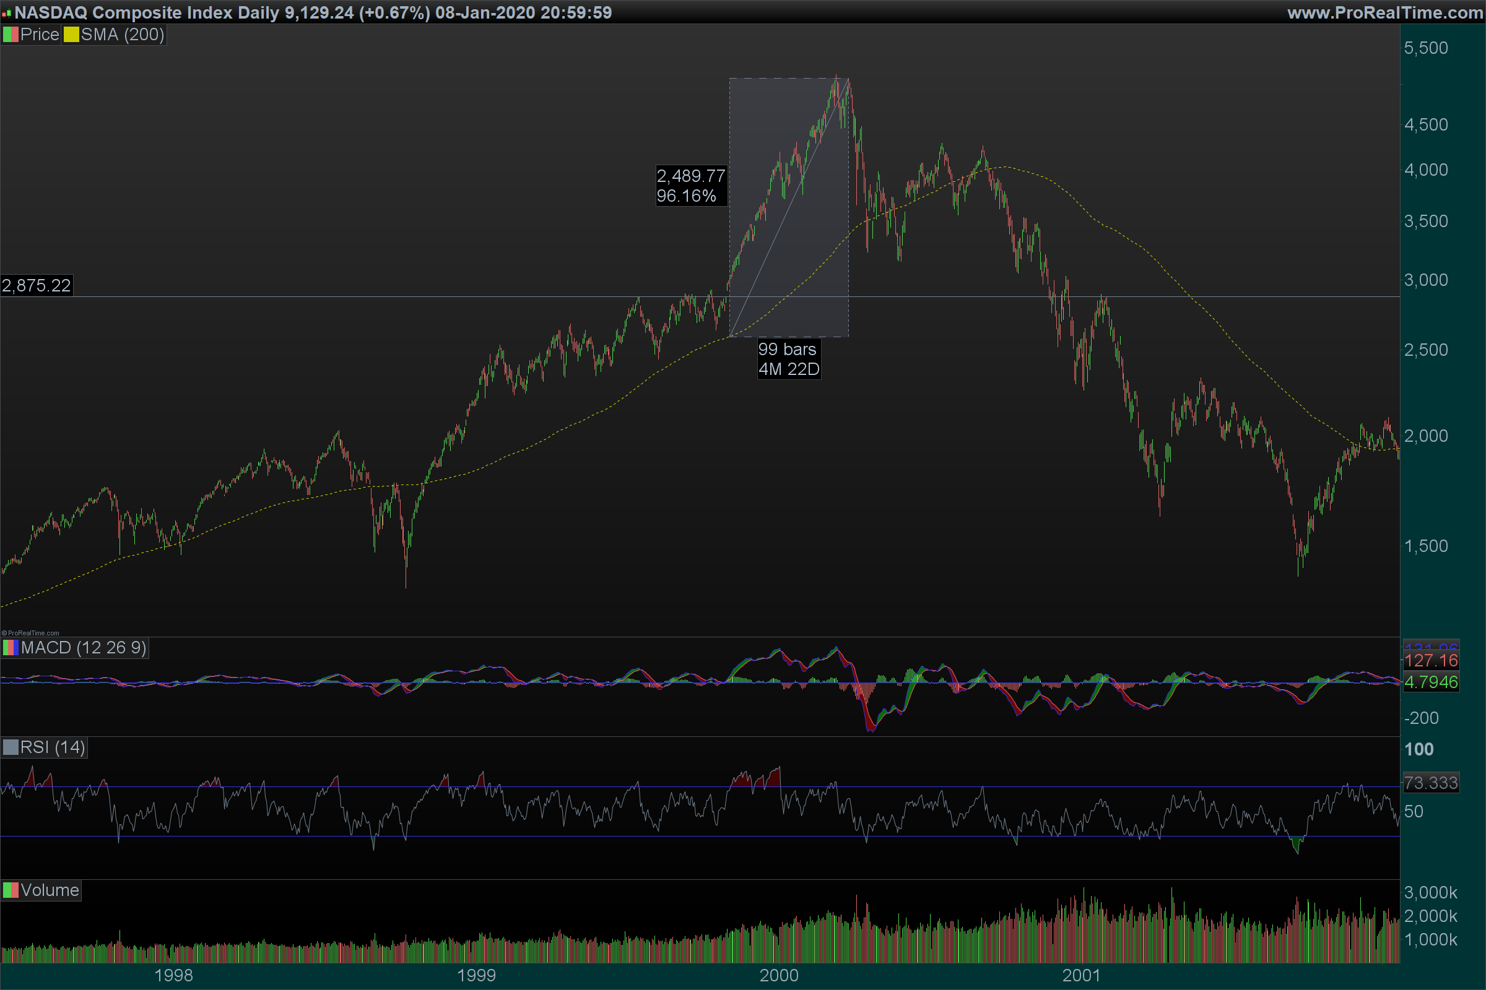Open the www.ProRealTime.com link
This screenshot has height=990, width=1486.
[x=1384, y=12]
